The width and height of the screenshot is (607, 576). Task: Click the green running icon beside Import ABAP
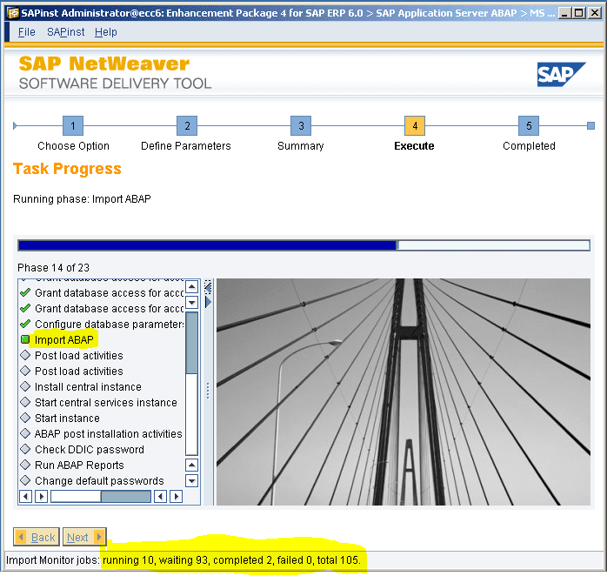pyautogui.click(x=25, y=339)
